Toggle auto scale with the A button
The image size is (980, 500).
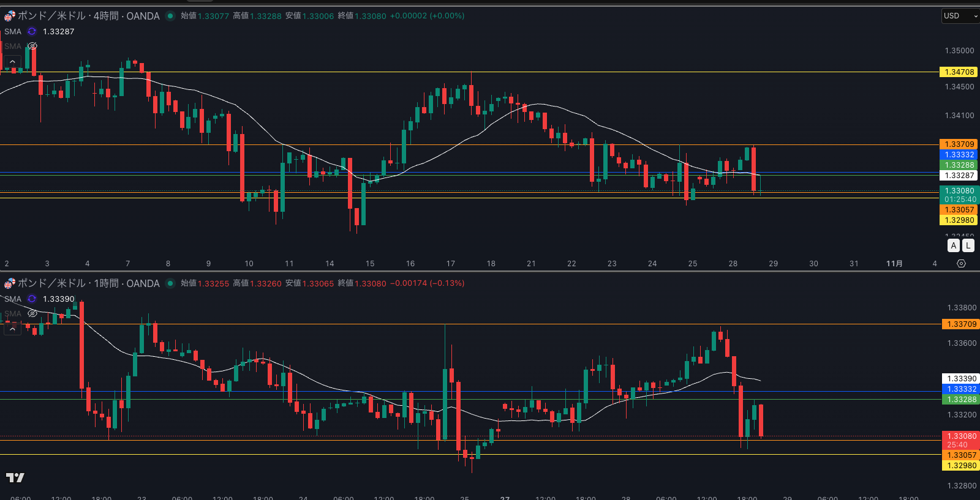(x=954, y=245)
